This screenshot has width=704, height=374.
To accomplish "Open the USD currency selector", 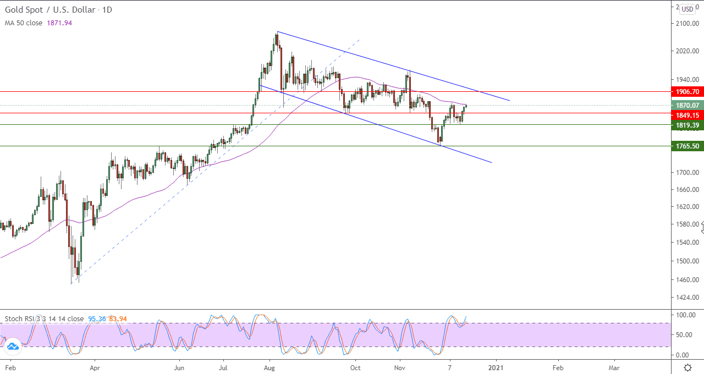I will tap(687, 9).
